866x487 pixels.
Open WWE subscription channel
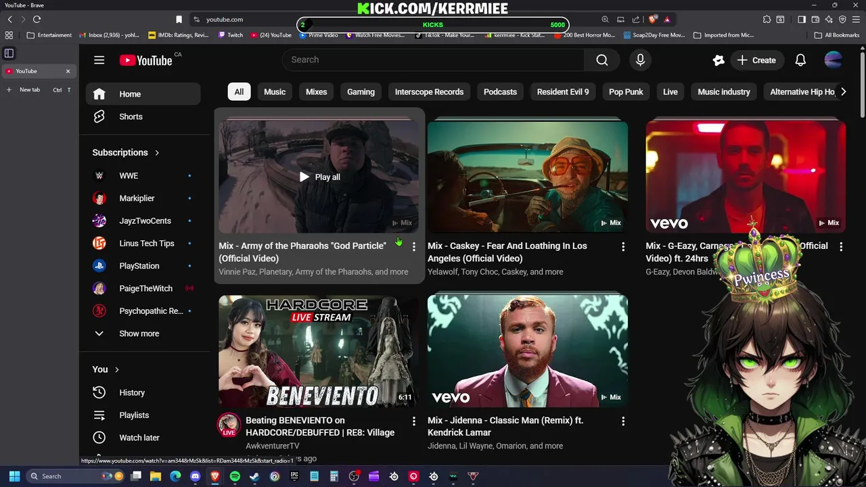pyautogui.click(x=143, y=176)
